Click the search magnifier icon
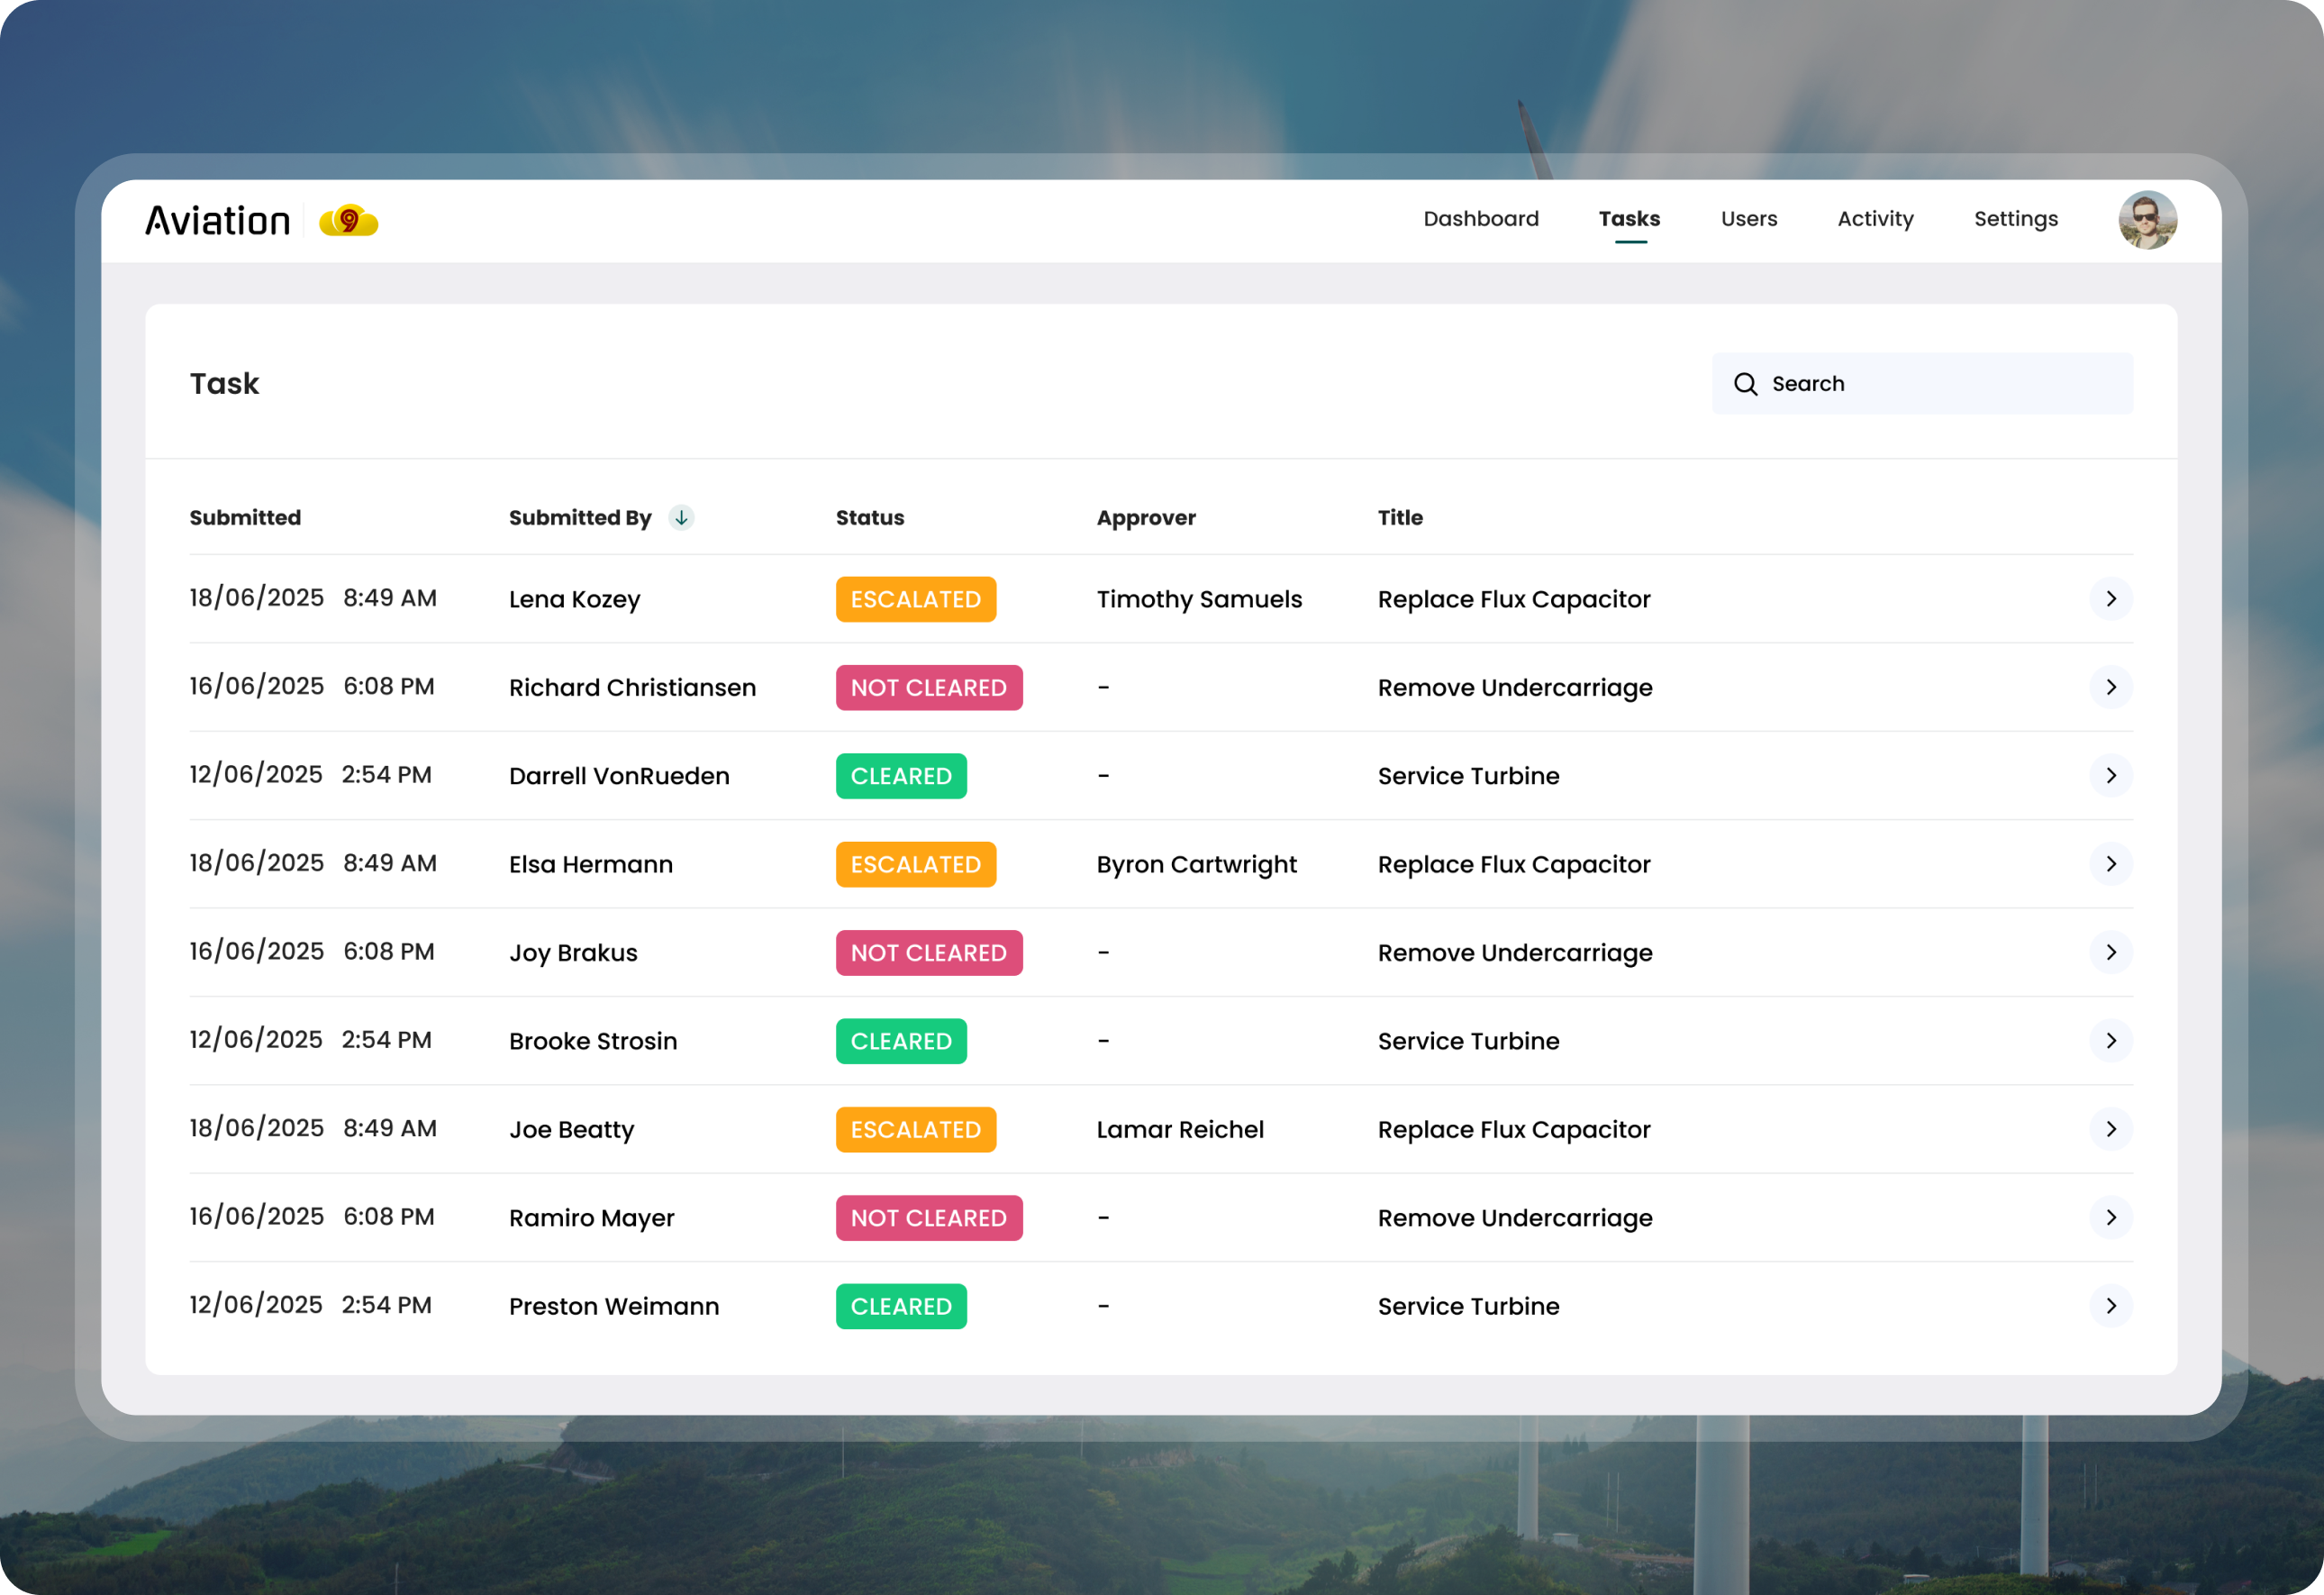Viewport: 2324px width, 1595px height. [1745, 384]
